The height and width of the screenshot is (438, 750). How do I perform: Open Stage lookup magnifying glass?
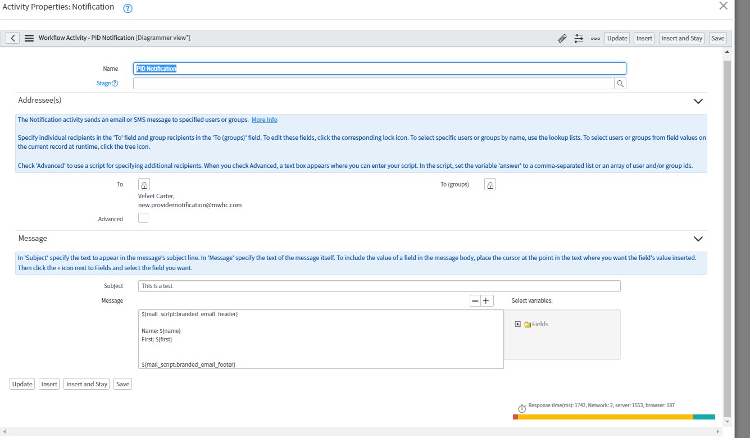[x=620, y=84]
